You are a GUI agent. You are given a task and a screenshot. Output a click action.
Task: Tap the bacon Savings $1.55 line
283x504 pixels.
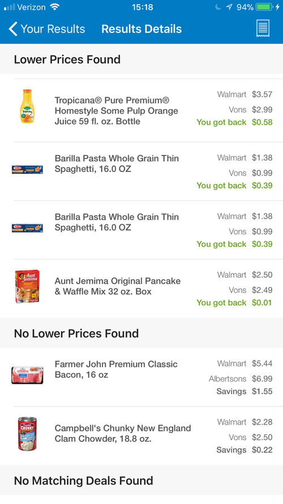[245, 391]
